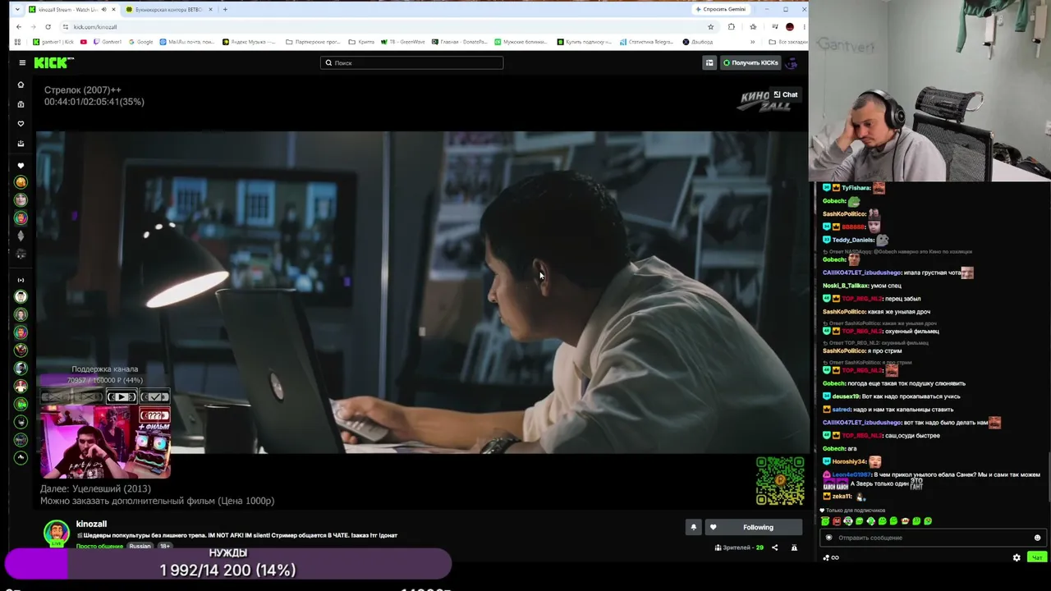The image size is (1051, 591).
Task: Click the 18+ tag
Action: tap(165, 546)
